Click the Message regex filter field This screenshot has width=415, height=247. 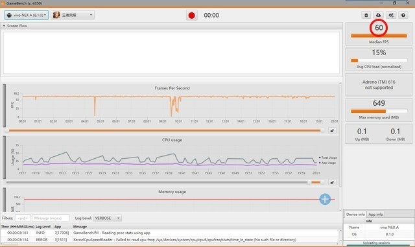(51, 218)
